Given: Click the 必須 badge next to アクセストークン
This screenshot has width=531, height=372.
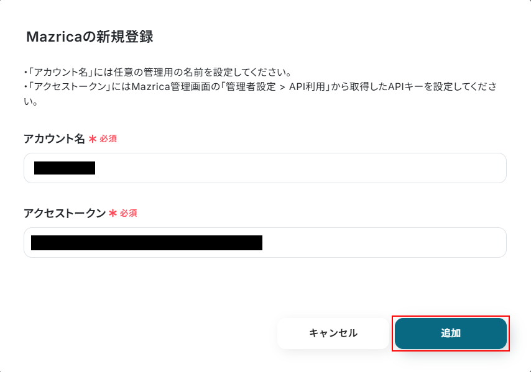Looking at the screenshot, I should click(x=128, y=213).
